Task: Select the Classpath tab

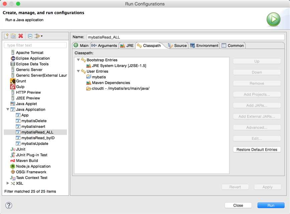Action: tap(149, 45)
